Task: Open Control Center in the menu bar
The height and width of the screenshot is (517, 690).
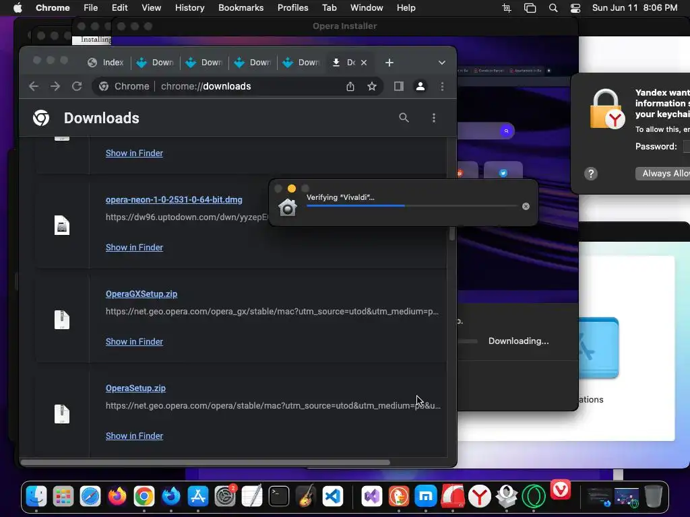Action: 575,8
